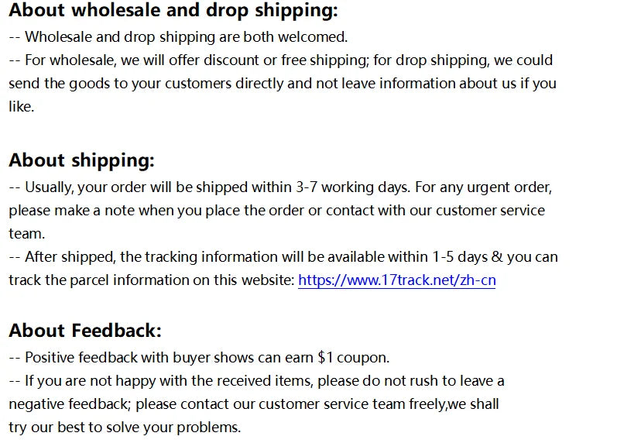Click the line starting 'Usually, your order will be shipped'
Viewport: 641px width, 443px height.
280,187
